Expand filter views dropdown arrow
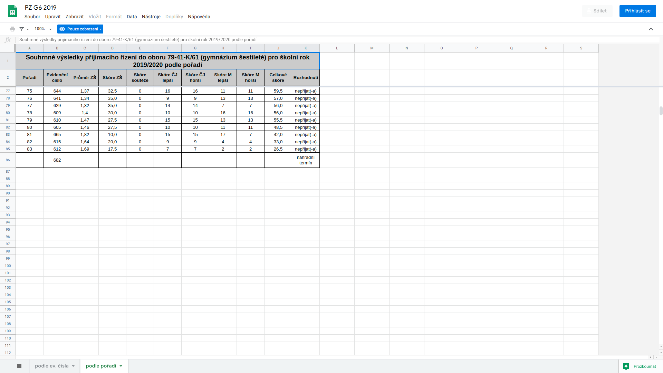The width and height of the screenshot is (663, 373). point(28,29)
